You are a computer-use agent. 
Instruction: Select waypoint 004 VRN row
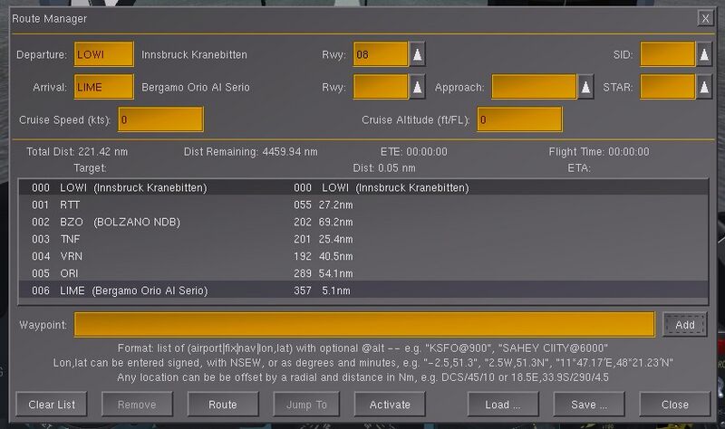[x=363, y=256]
